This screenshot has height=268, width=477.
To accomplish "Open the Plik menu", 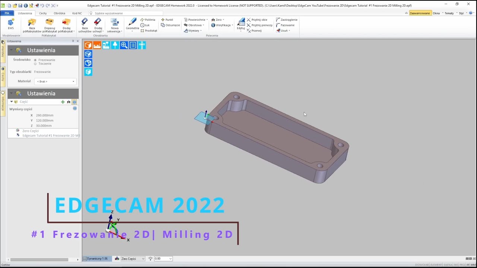I will point(7,13).
